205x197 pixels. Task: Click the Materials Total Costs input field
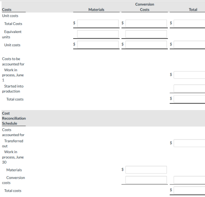click(x=98, y=23)
